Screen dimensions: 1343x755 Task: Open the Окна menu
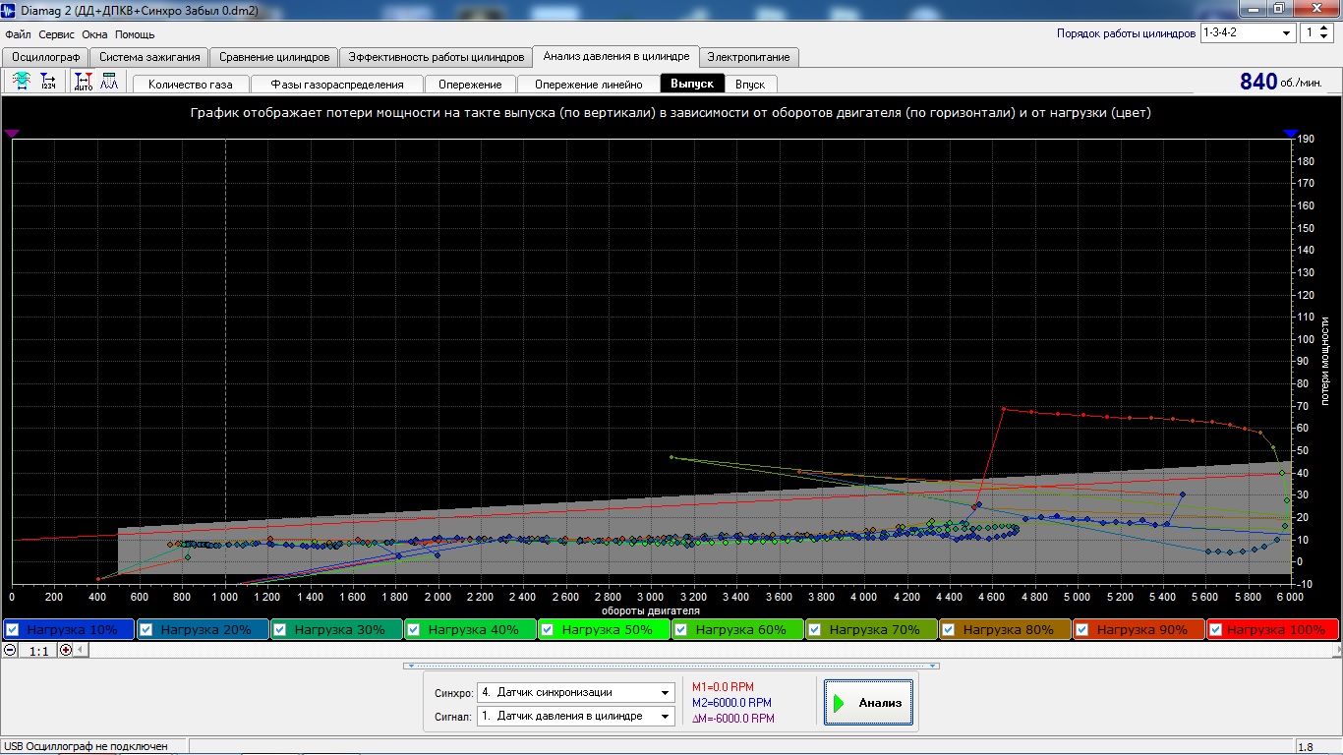94,34
